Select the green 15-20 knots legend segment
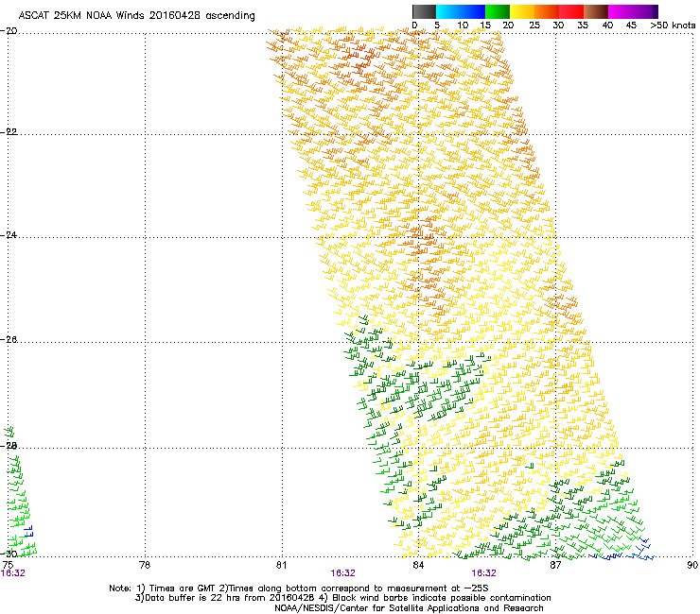The width and height of the screenshot is (700, 614). [498, 11]
